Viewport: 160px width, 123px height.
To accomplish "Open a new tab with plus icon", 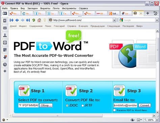I will click(148, 13).
